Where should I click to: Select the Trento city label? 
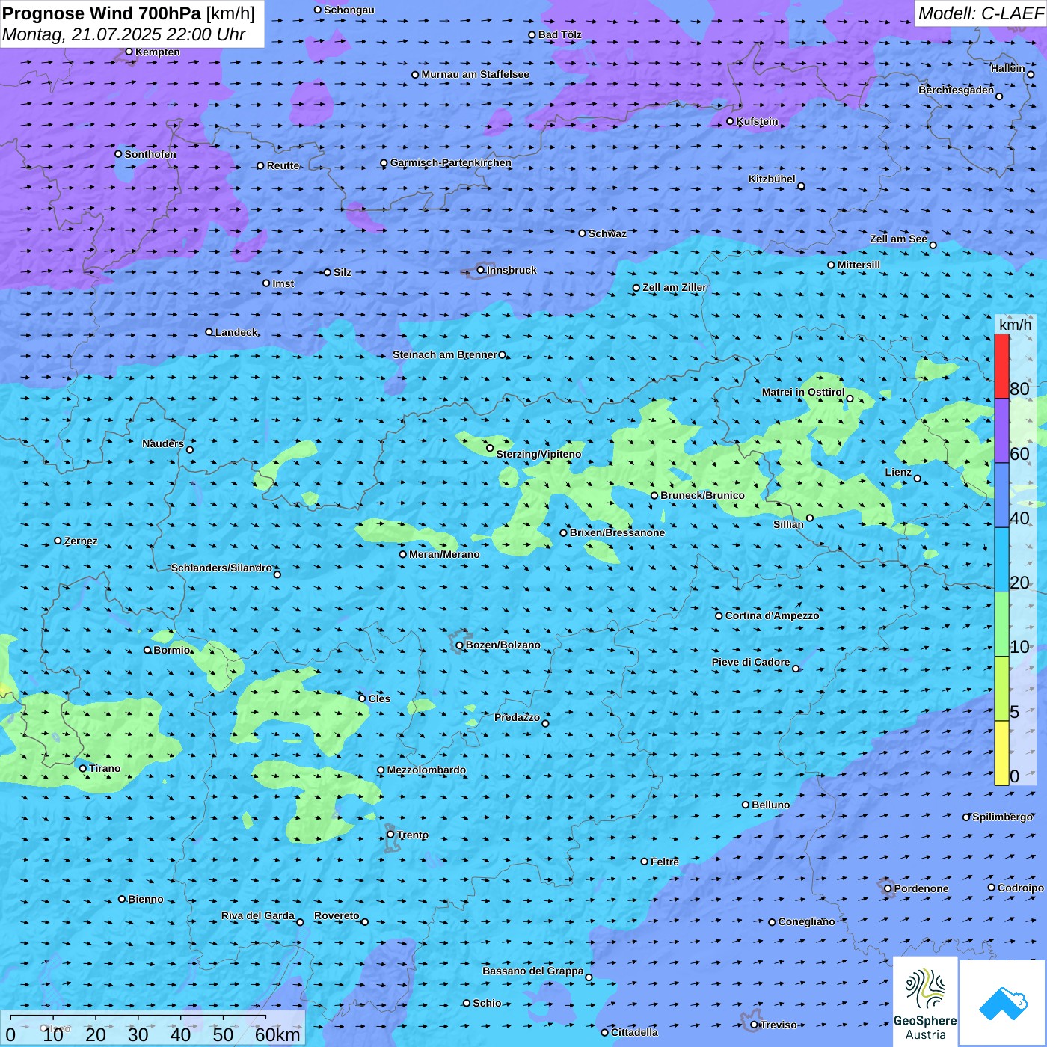point(413,835)
